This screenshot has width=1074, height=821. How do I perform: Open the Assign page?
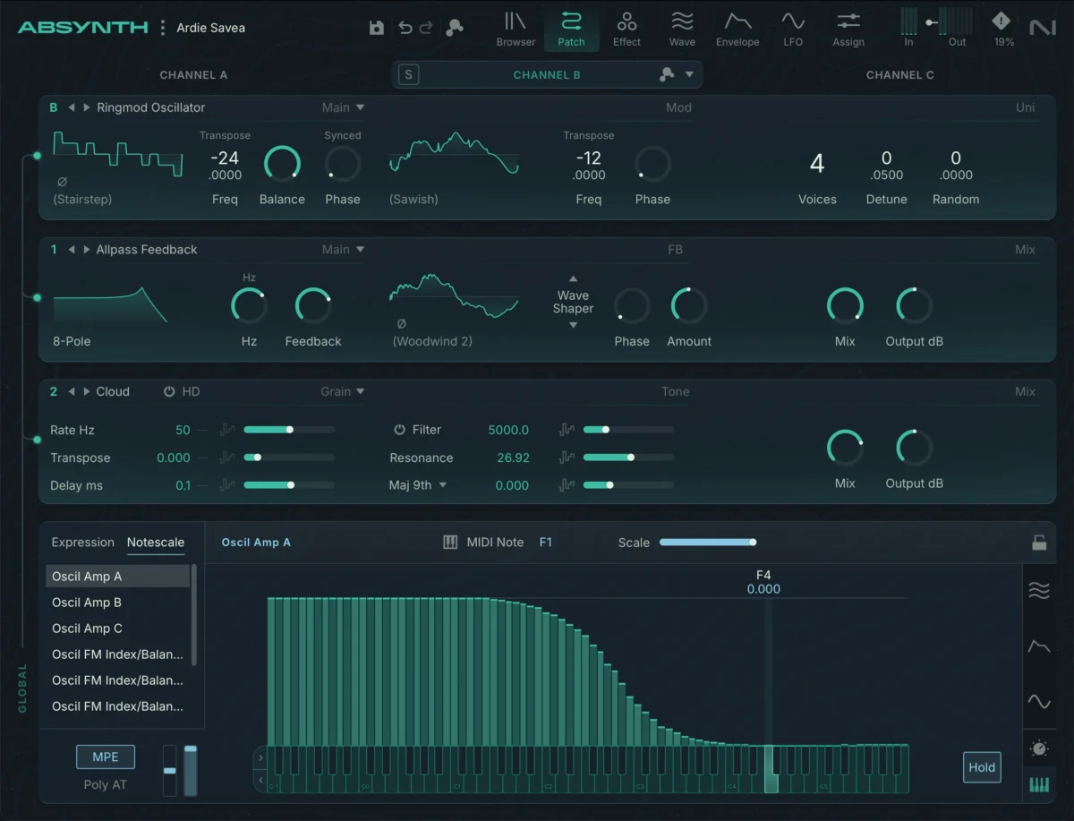[x=848, y=30]
